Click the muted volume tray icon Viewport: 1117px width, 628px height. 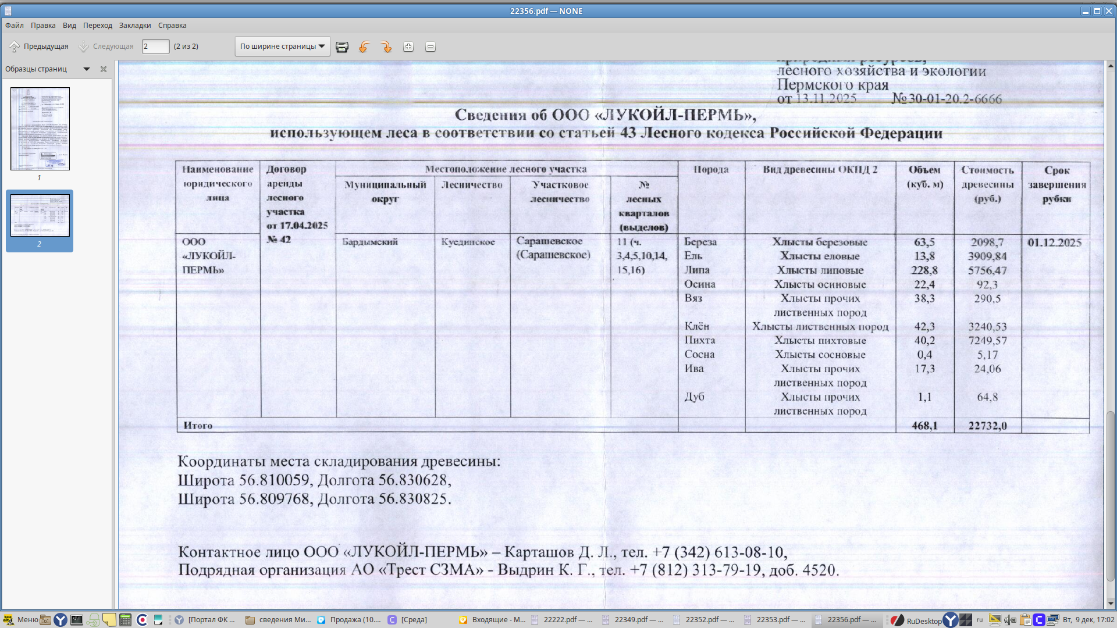point(1010,620)
